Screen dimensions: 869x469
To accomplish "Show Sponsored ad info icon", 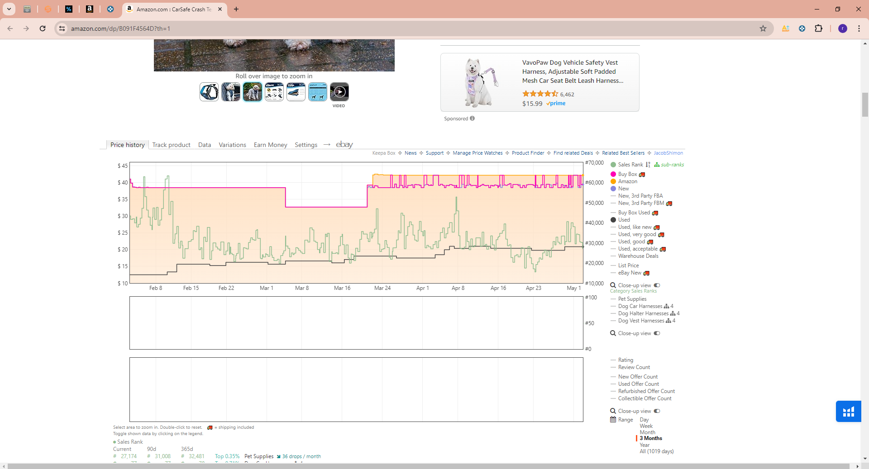I will click(x=472, y=118).
